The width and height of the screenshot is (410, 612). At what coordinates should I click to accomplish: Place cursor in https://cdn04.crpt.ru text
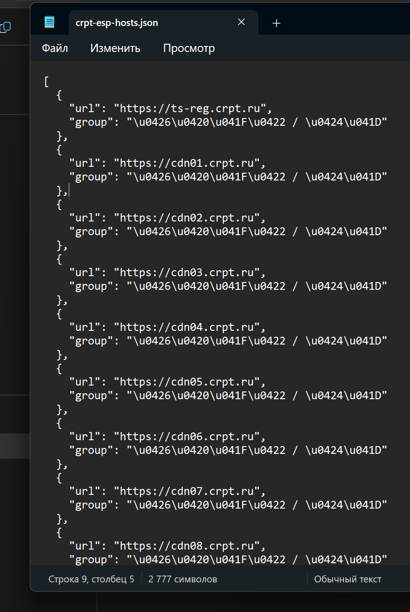pos(187,327)
